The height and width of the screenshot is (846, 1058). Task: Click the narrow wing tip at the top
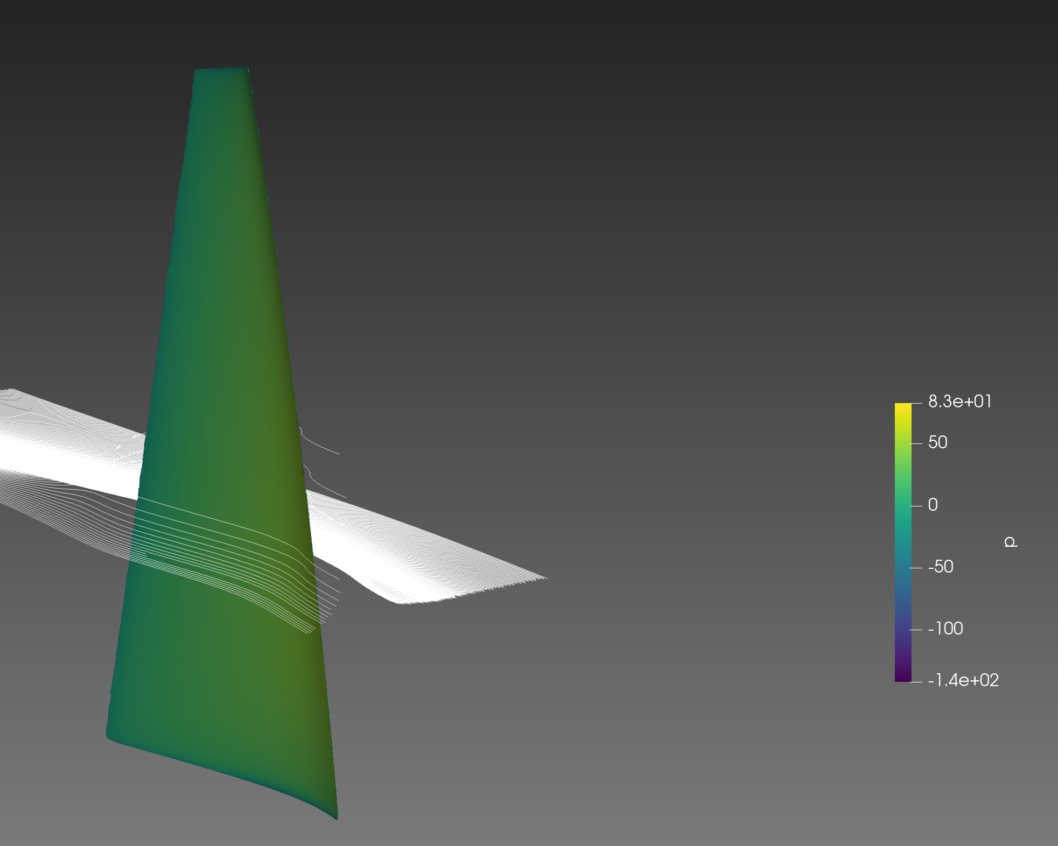(221, 75)
